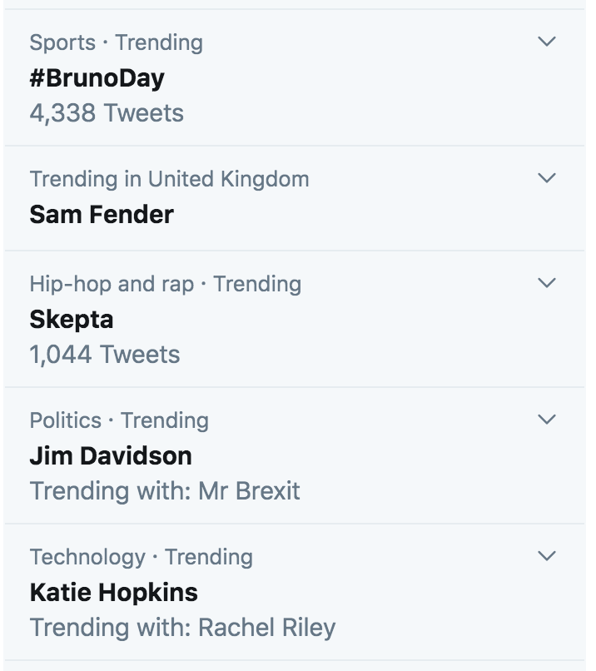596x671 pixels.
Task: Show more options for Jim Davidson trend
Action: pos(546,420)
